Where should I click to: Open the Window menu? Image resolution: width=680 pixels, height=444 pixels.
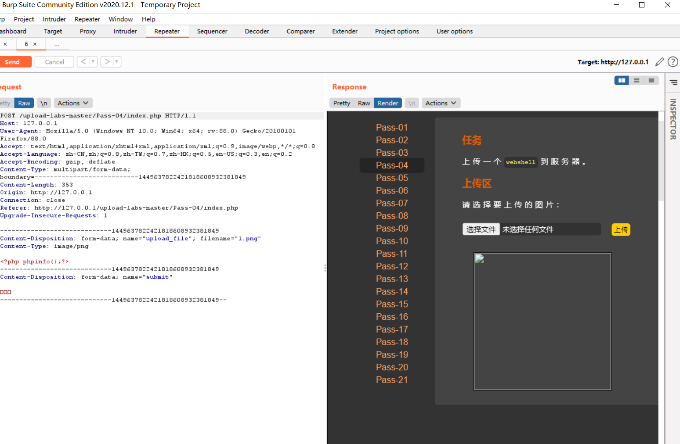tap(121, 19)
